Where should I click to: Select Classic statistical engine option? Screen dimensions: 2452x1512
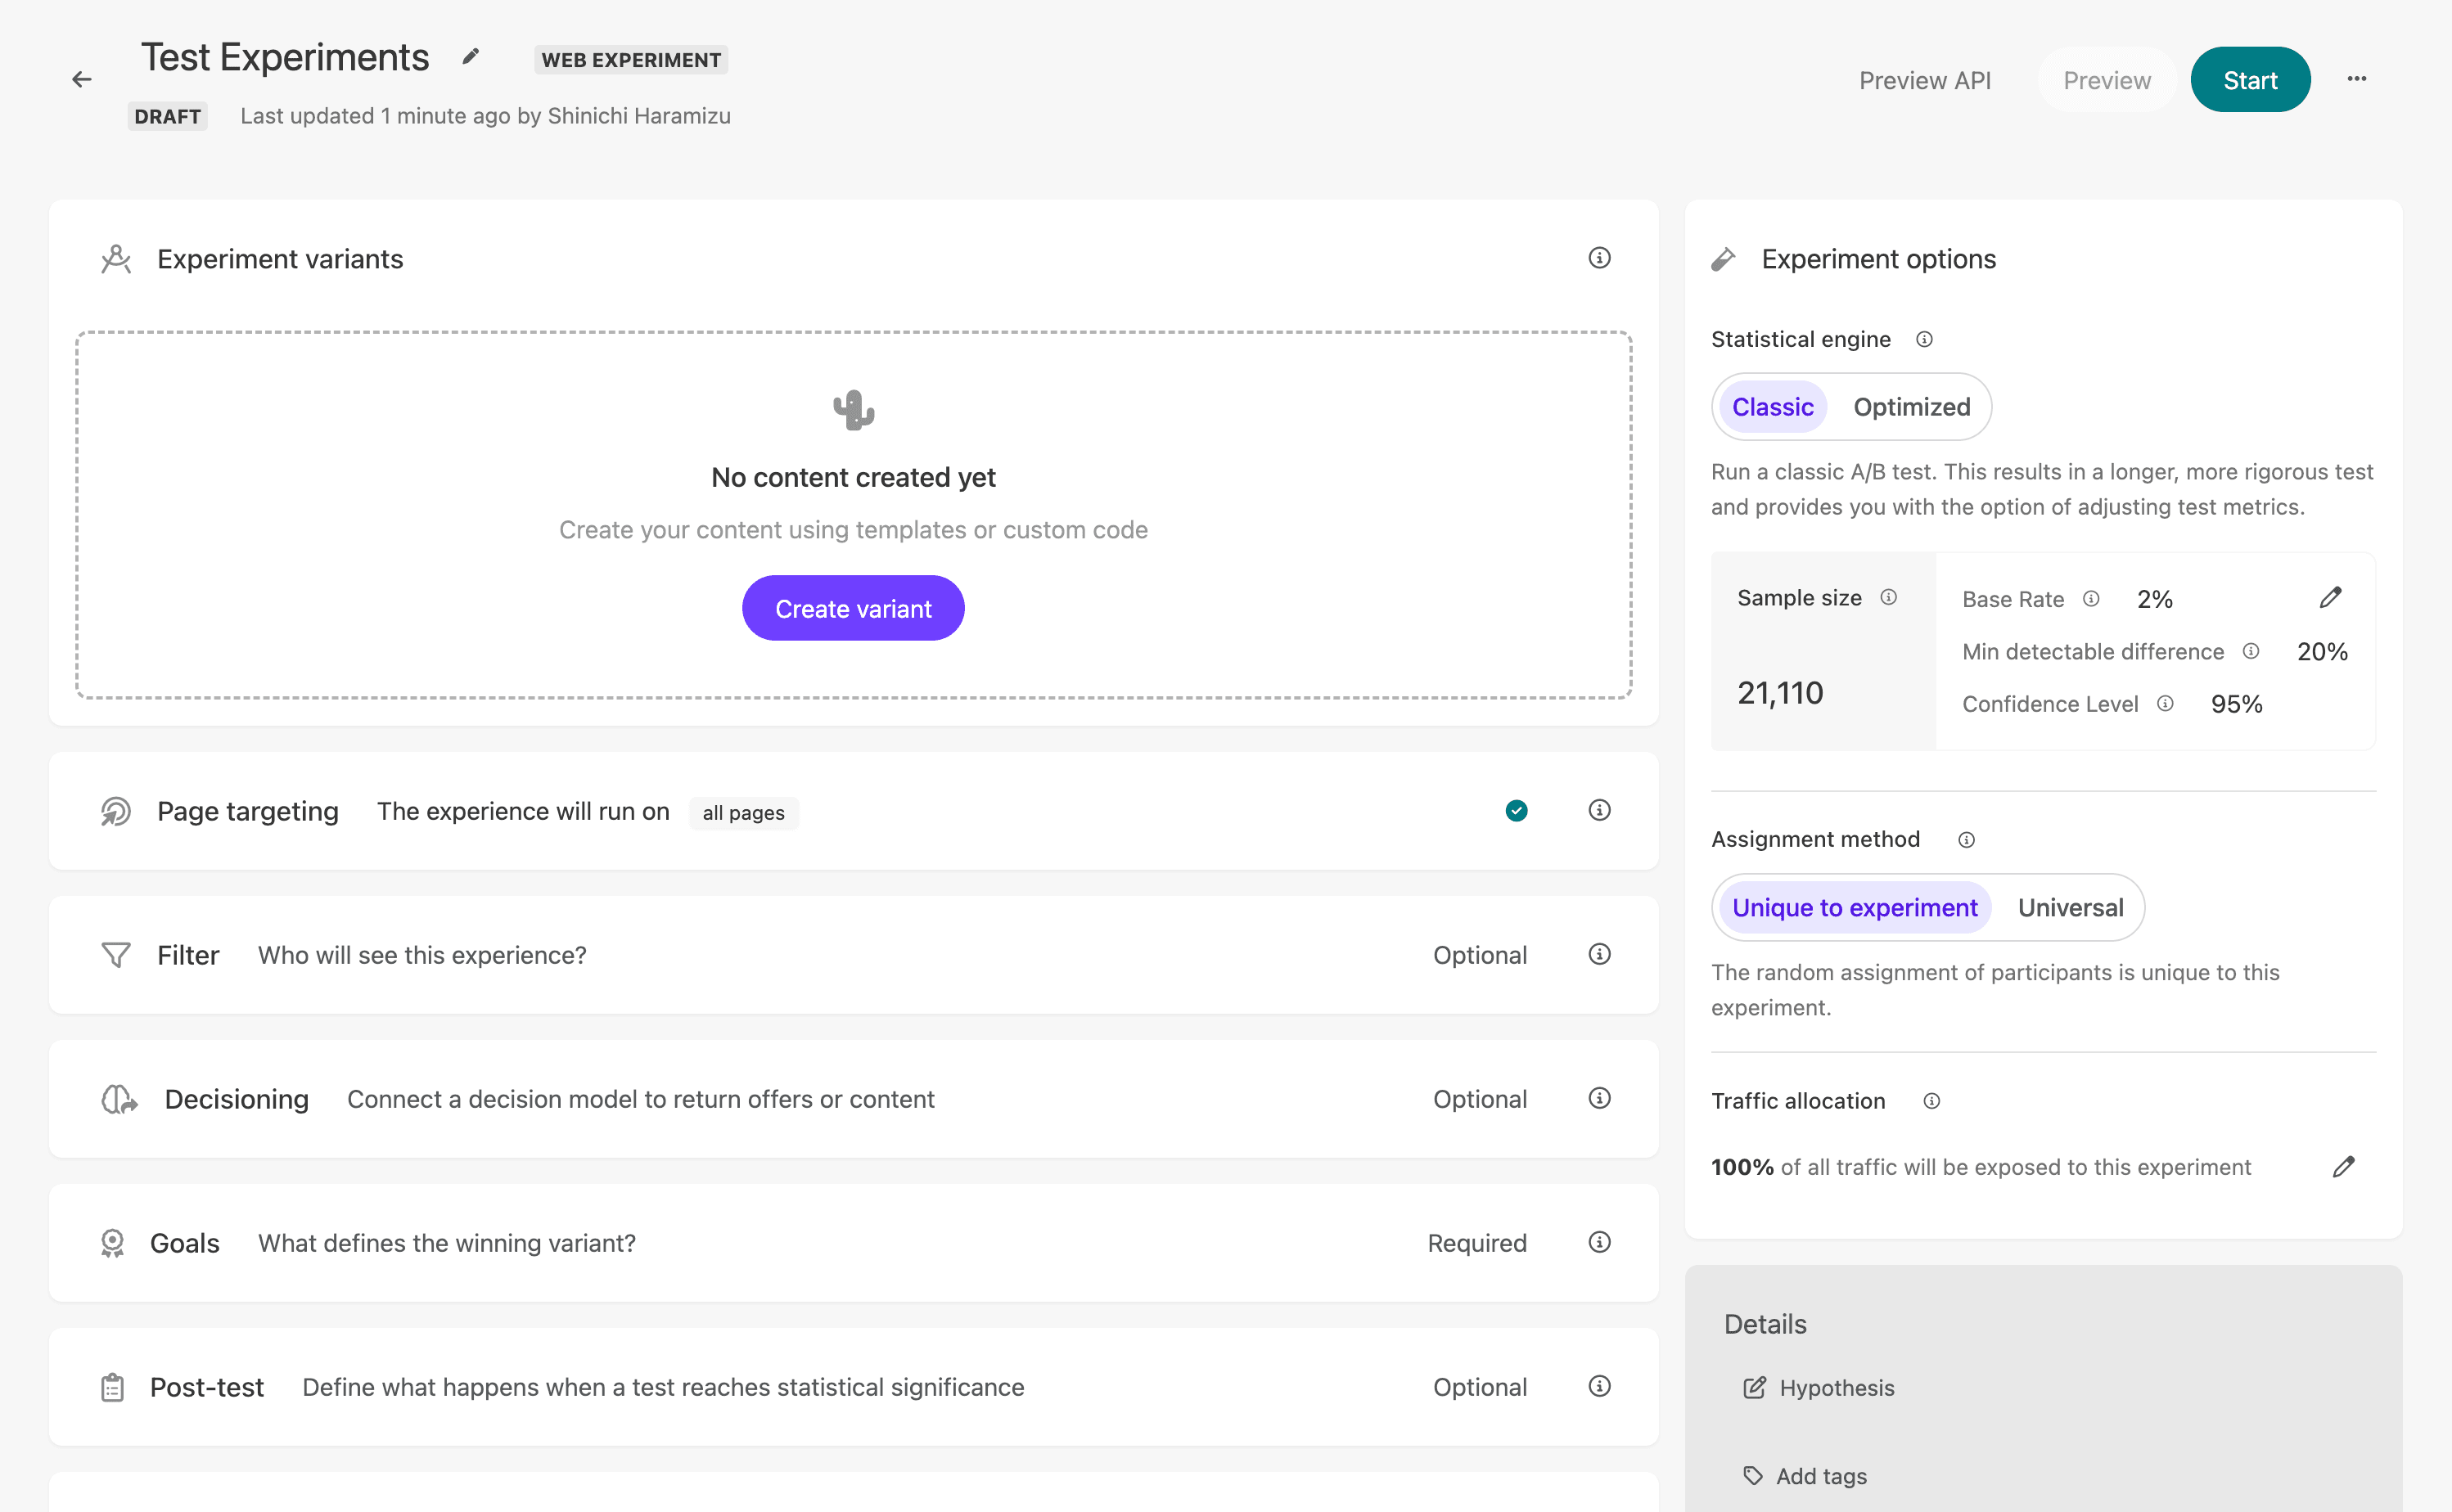coord(1772,407)
